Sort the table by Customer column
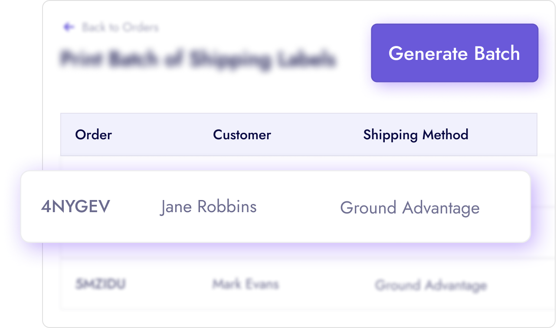560x328 pixels. (242, 135)
